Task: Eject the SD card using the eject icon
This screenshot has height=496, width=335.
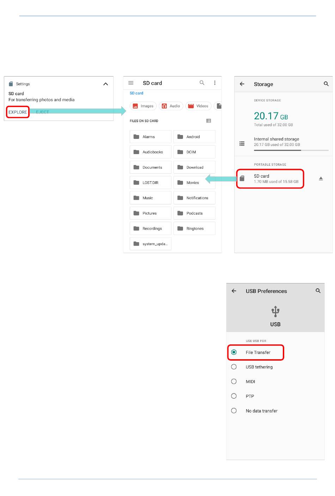Action: click(321, 179)
